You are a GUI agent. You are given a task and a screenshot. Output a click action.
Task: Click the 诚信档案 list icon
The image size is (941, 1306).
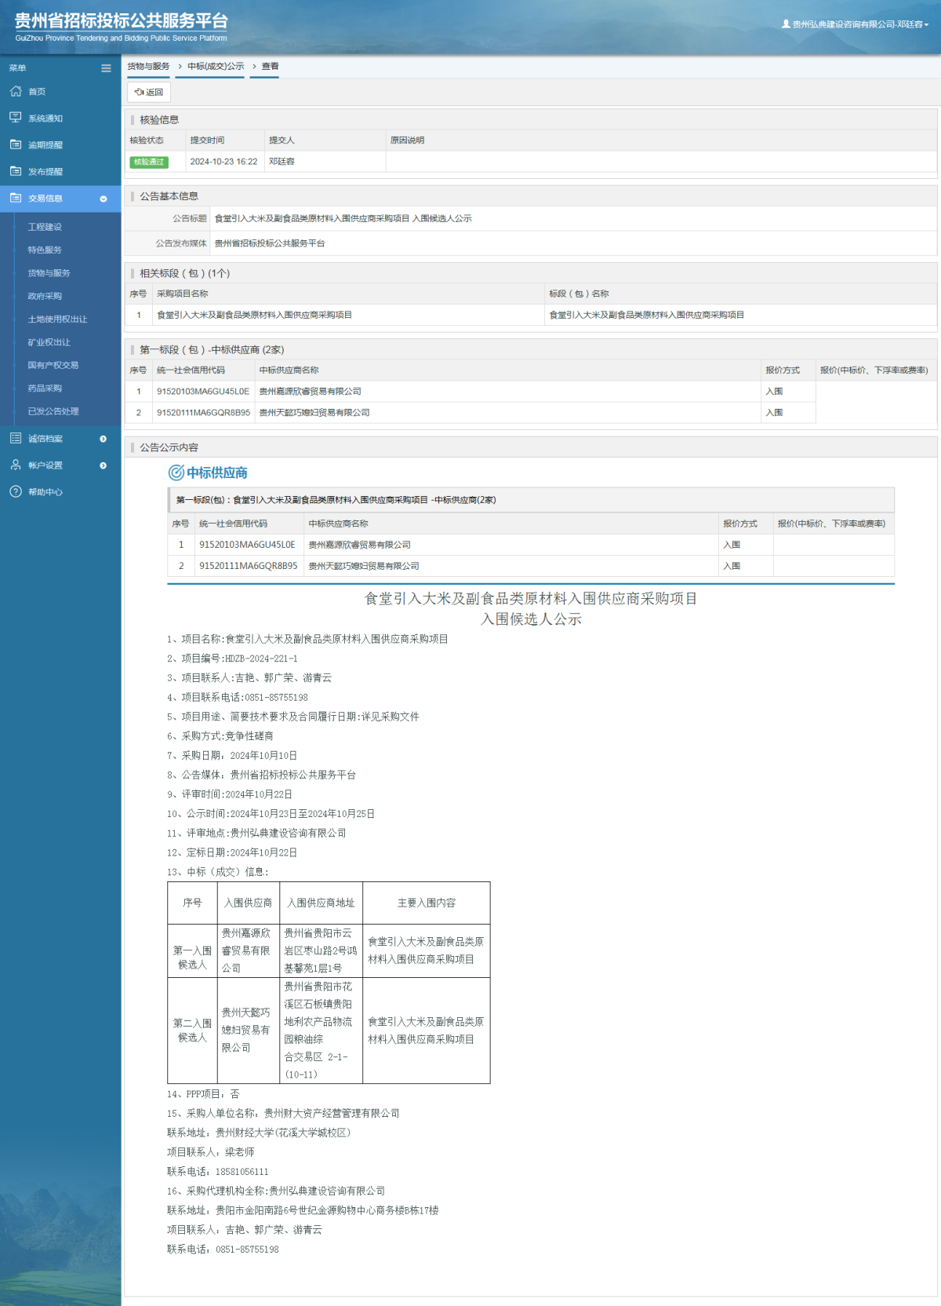pyautogui.click(x=16, y=438)
